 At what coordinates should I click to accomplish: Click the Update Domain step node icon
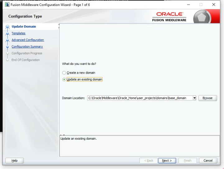click(7, 27)
